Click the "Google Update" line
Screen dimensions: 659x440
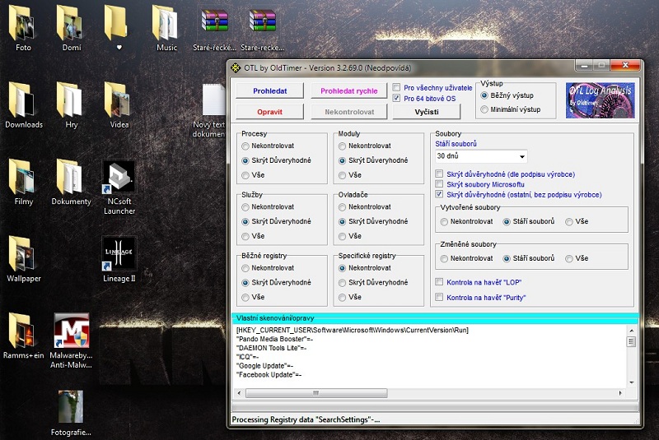tap(264, 366)
